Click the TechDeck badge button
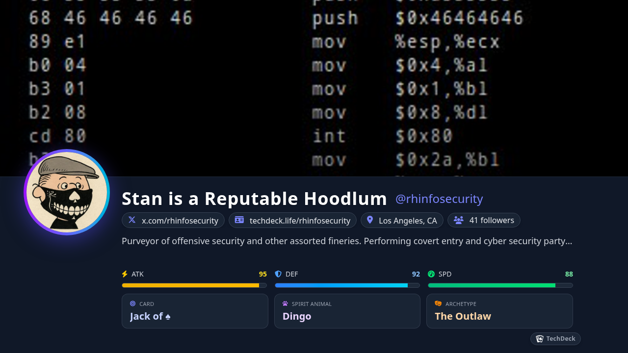The height and width of the screenshot is (353, 628). coord(555,339)
